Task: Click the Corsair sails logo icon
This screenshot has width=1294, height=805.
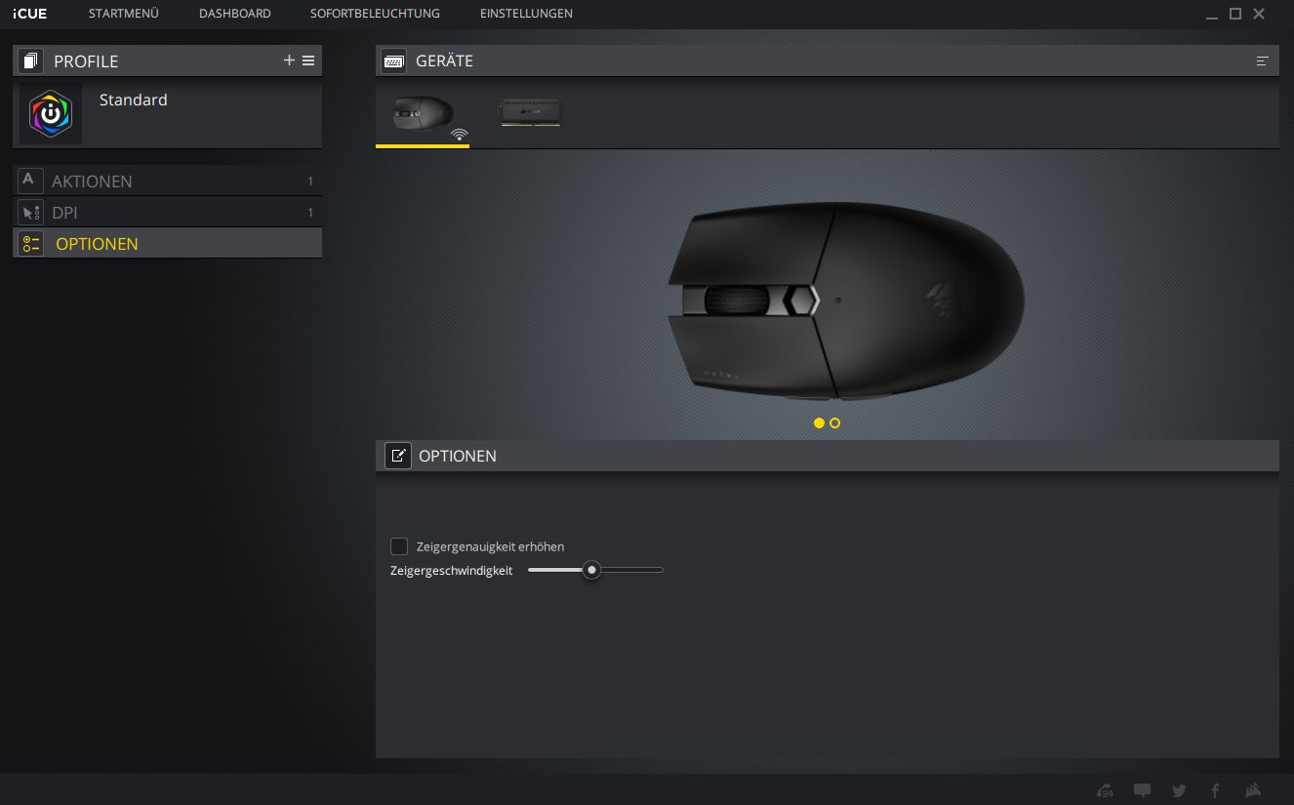Action: tap(1254, 790)
